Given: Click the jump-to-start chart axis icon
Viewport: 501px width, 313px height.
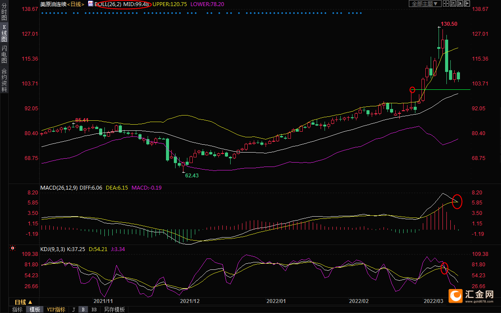Looking at the screenshot, I should (x=453, y=3).
